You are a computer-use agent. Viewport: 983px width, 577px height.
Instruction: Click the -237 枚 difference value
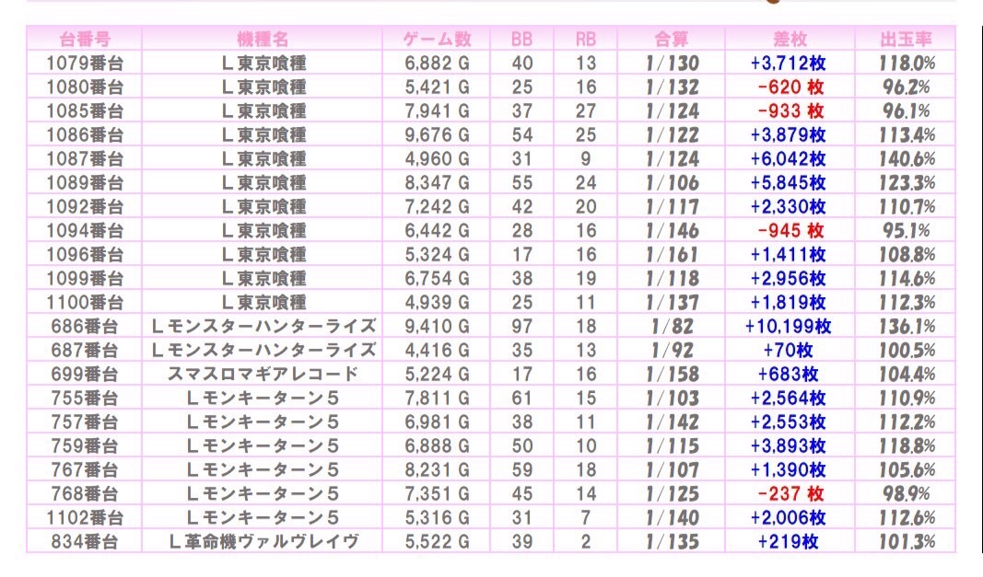(x=790, y=494)
